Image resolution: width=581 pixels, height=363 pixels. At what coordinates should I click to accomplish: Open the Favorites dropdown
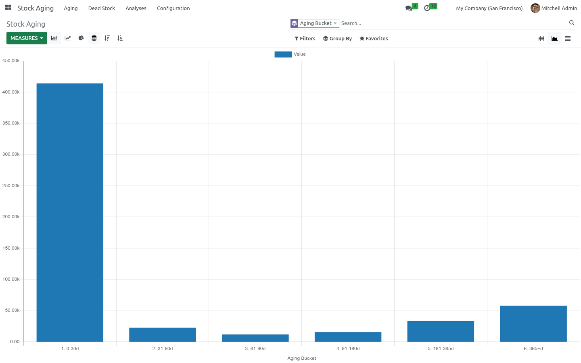pos(374,39)
